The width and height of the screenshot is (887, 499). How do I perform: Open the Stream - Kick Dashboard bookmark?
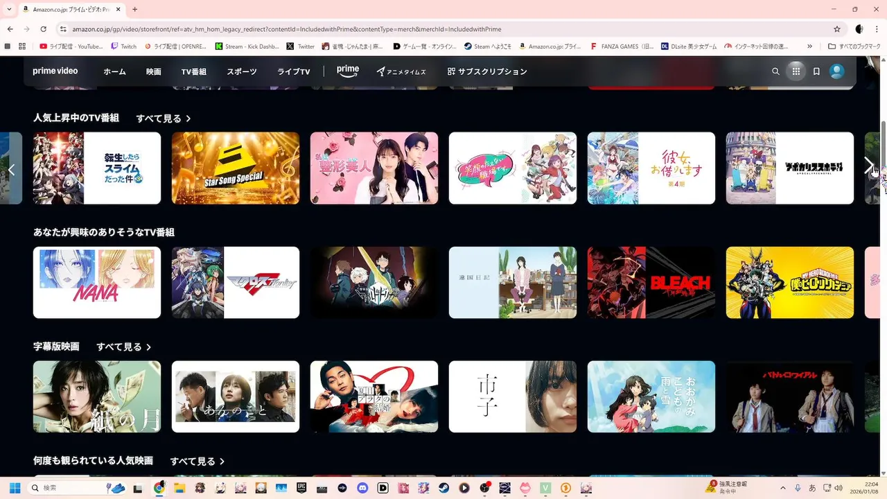tap(247, 46)
